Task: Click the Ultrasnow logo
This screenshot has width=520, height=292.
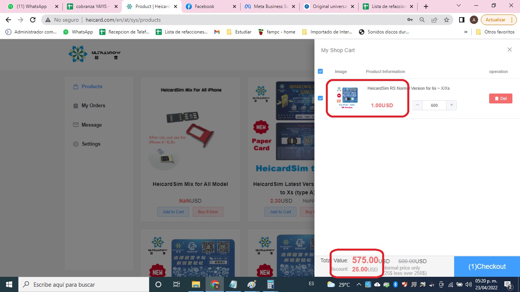Action: (94, 54)
